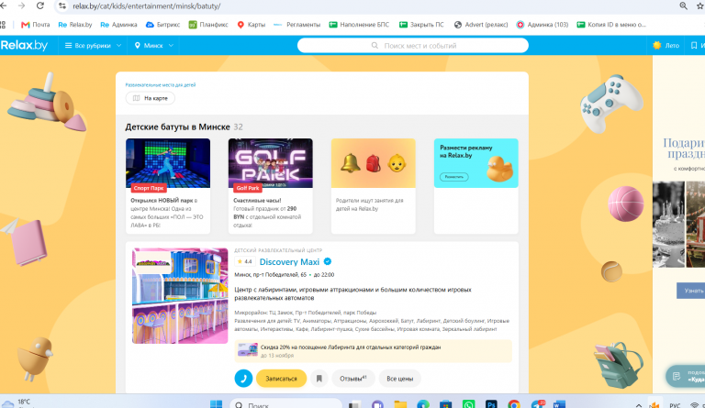Follow the Развлекательные места для детей breadcrumb
The height and width of the screenshot is (408, 705).
pos(160,85)
